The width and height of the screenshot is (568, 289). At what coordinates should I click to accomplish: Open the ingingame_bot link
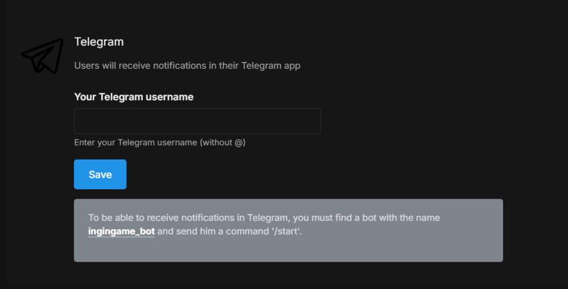tap(121, 232)
